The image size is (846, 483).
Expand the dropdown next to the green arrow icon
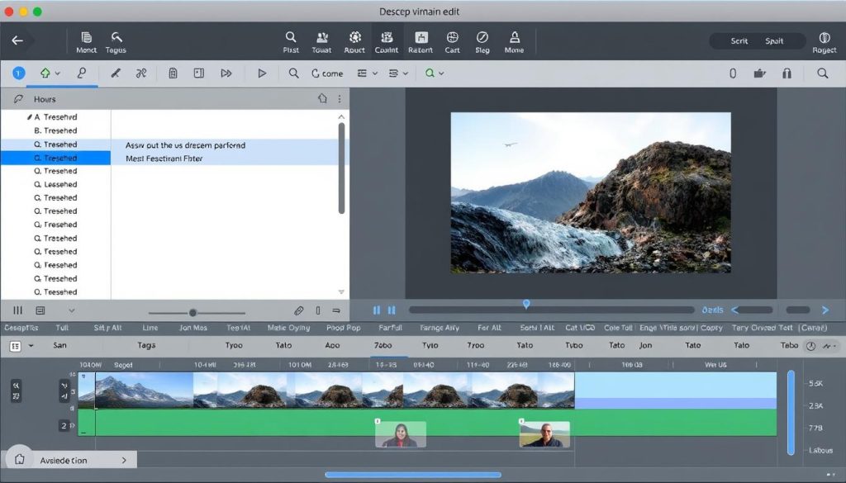[x=56, y=73]
